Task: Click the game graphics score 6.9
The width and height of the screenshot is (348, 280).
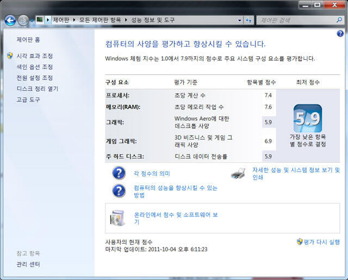Action: (x=268, y=141)
